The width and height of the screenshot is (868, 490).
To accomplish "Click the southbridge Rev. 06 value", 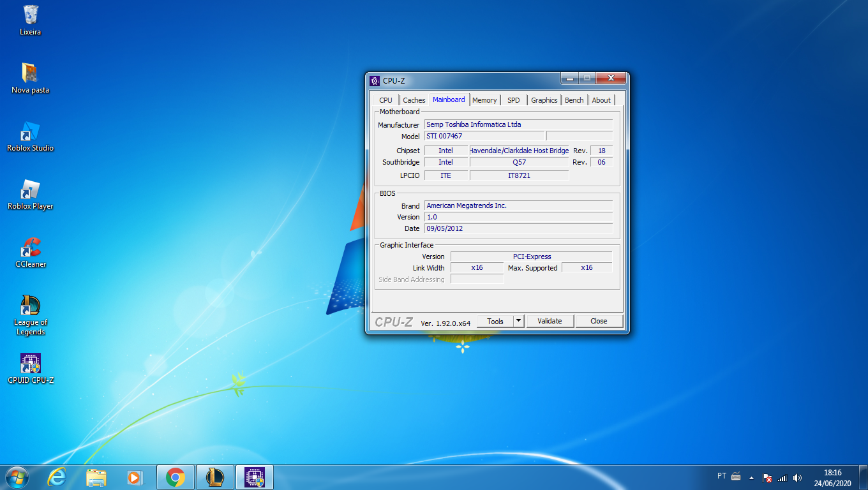I will coord(602,162).
